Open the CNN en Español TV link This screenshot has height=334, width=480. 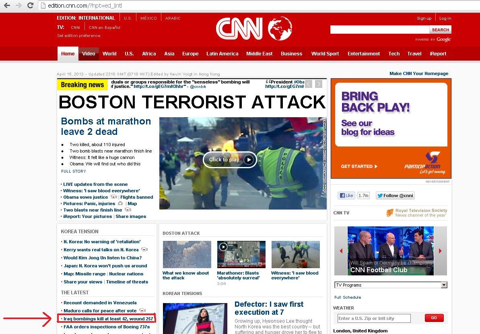click(x=104, y=27)
